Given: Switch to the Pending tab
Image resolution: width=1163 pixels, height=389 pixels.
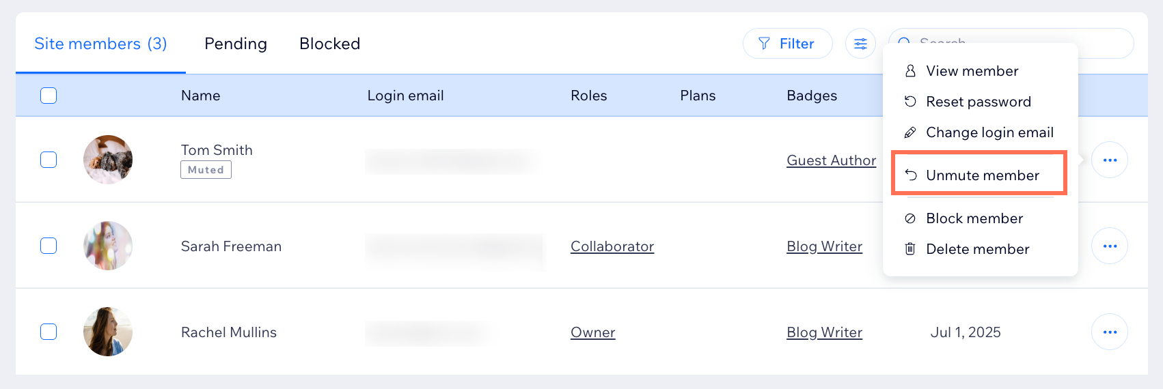Looking at the screenshot, I should [236, 44].
